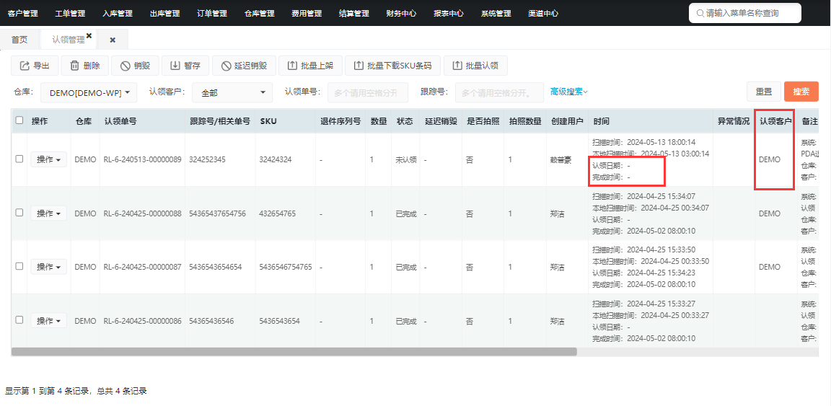Click the record count text 总共 4 条记录
This screenshot has width=831, height=406.
tap(122, 391)
